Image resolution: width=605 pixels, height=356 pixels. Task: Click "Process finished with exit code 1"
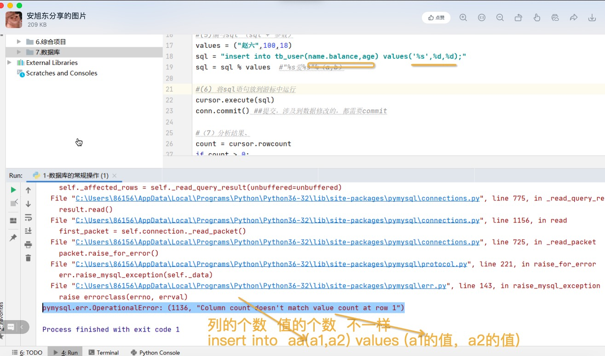point(111,329)
